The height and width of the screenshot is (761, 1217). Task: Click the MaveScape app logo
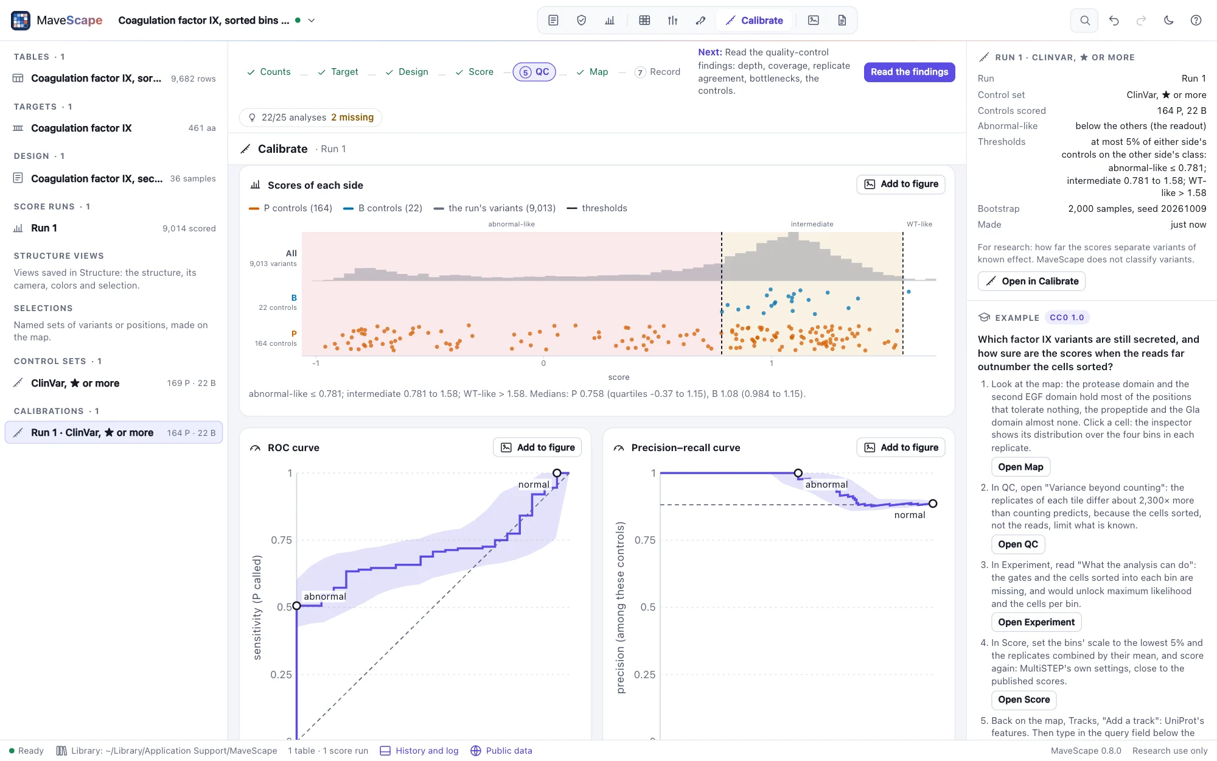click(x=21, y=20)
